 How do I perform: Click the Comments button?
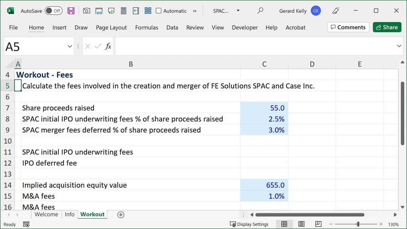[x=348, y=27]
